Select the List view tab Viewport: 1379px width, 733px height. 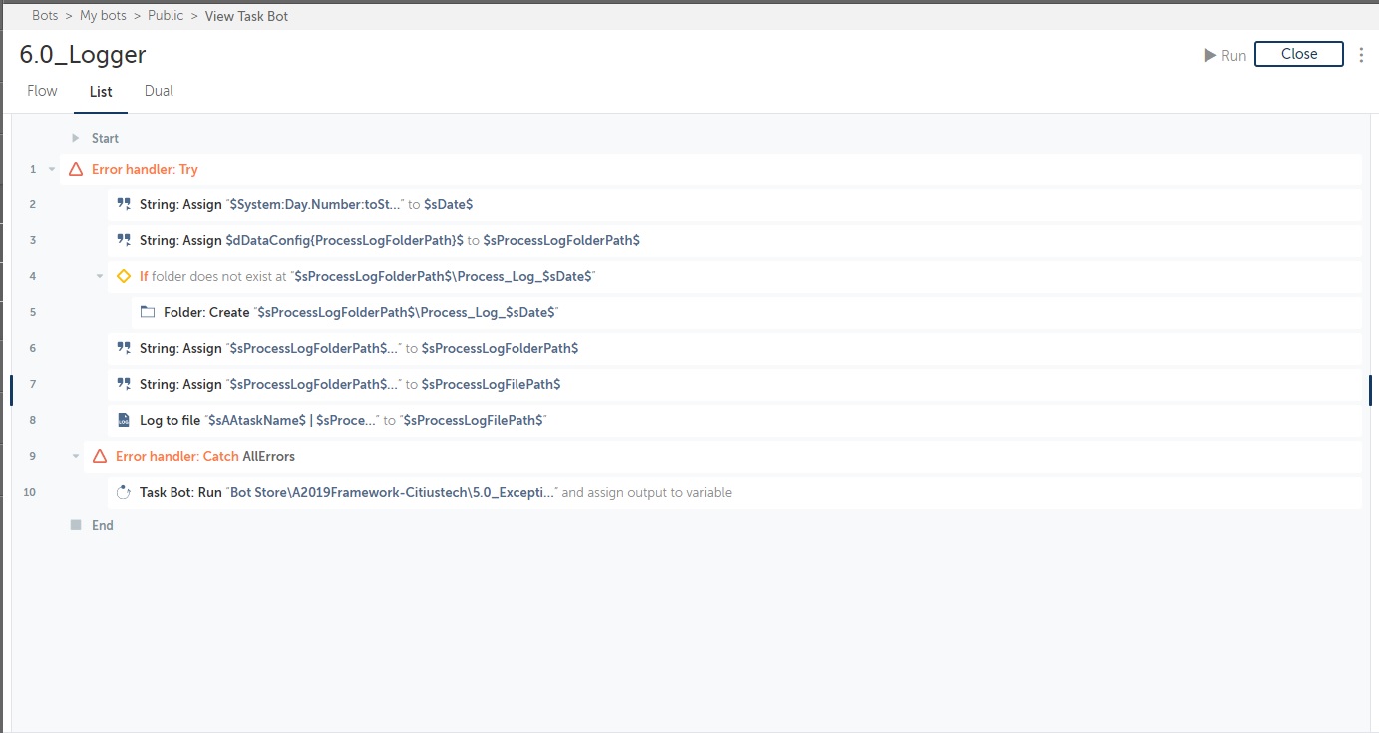[101, 92]
